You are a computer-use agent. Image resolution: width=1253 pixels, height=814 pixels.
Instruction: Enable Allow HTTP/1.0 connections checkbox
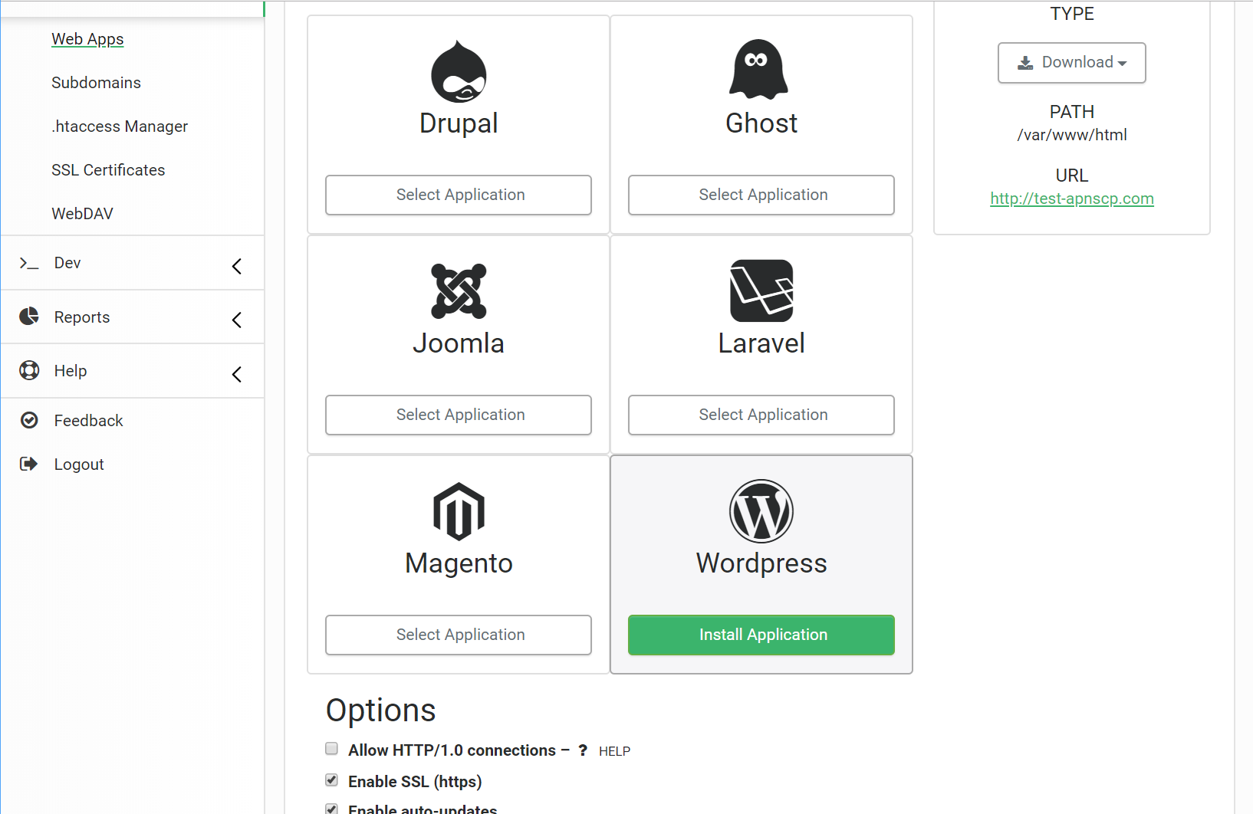click(331, 748)
